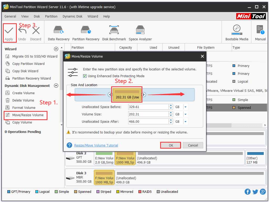
Task: Click Cancel in the resize dialog
Action: click(x=193, y=145)
